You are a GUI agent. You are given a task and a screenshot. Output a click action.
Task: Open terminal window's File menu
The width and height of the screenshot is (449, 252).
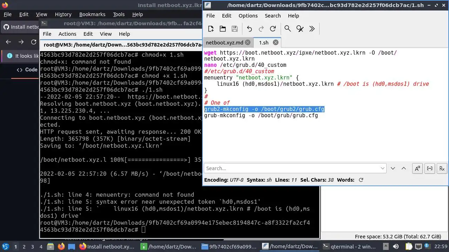(47, 34)
